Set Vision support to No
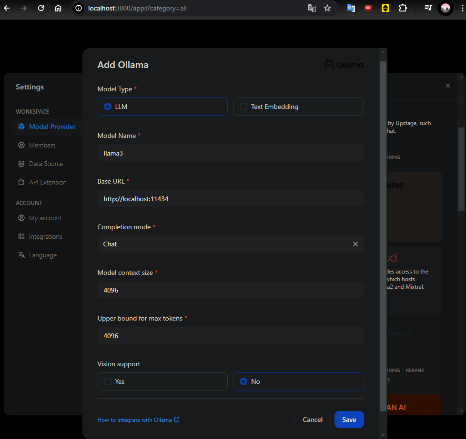The width and height of the screenshot is (466, 439). [x=299, y=381]
